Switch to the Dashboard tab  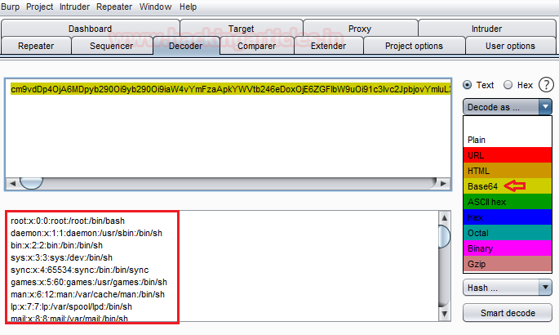coord(91,28)
